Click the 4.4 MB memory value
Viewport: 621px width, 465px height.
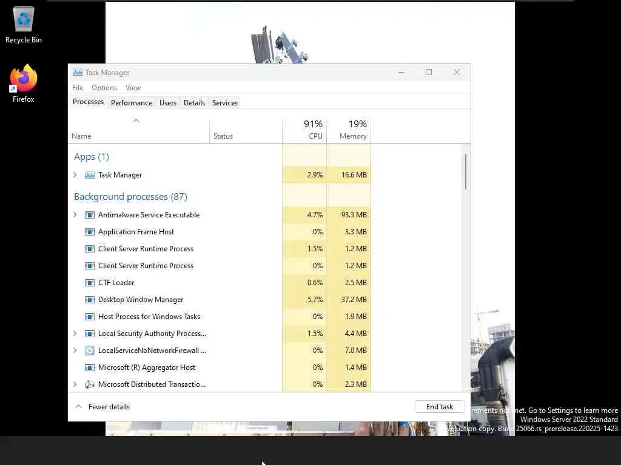(x=355, y=334)
